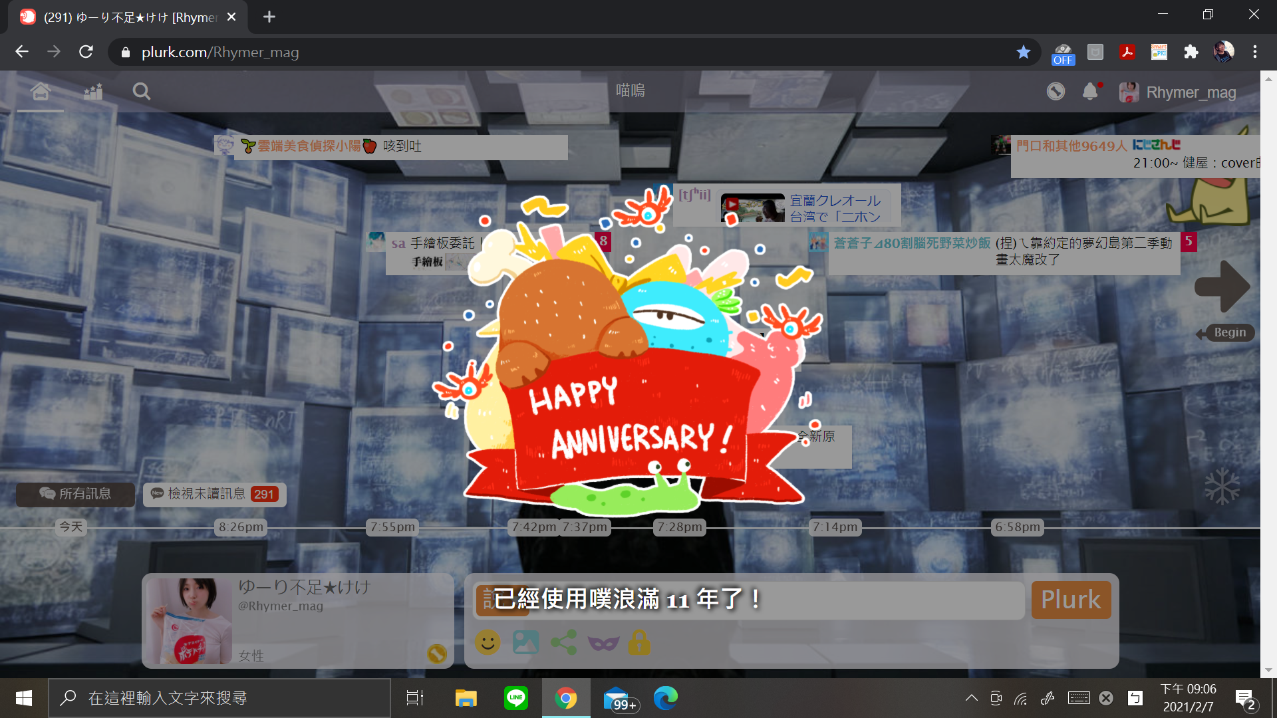
Task: Select the 6:58pm timeline marker
Action: 1018,527
